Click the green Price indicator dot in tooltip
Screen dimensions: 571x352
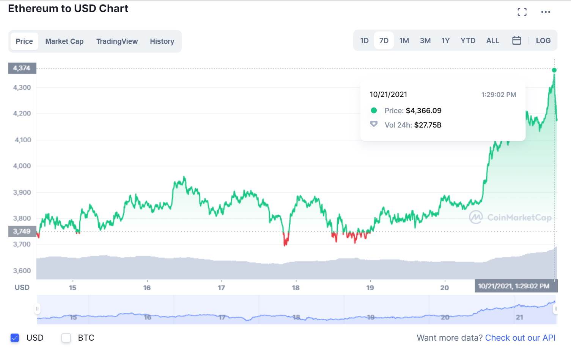click(x=373, y=111)
